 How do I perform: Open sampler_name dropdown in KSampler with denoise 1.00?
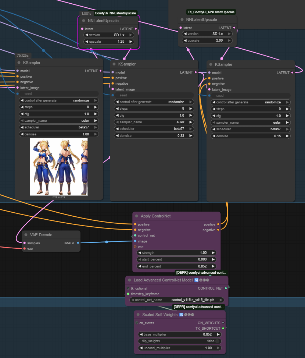click(58, 121)
